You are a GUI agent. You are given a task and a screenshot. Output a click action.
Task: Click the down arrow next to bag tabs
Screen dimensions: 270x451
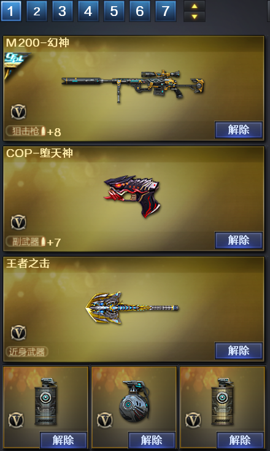[195, 17]
